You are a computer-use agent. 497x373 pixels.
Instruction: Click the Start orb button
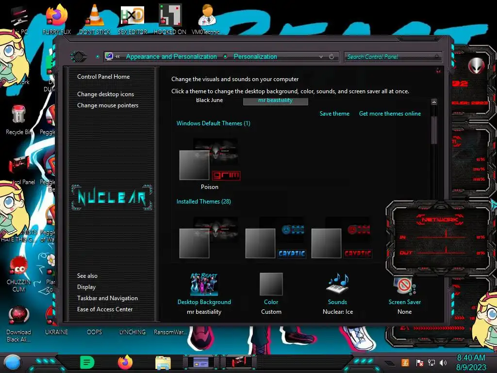(13, 362)
